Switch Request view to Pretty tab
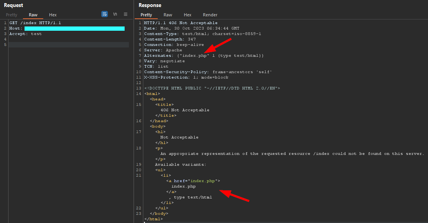This screenshot has width=428, height=223. (x=11, y=15)
